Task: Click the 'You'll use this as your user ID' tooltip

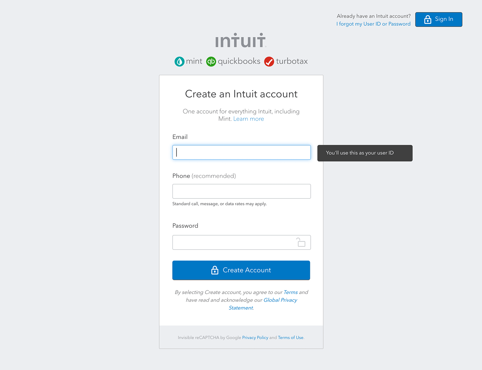Action: (x=365, y=153)
